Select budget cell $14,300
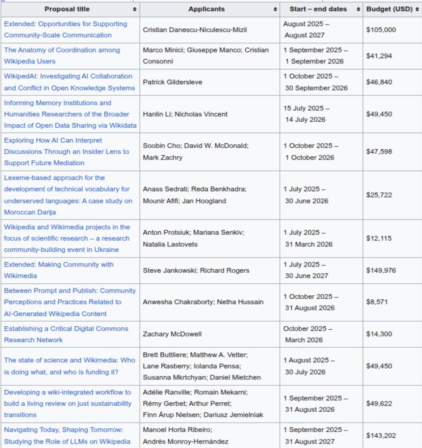Image resolution: width=422 pixels, height=448 pixels. coord(392,334)
